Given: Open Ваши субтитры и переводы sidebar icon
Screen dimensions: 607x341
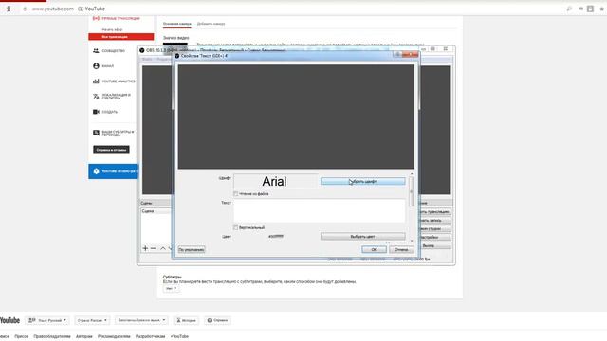Looking at the screenshot, I should click(x=96, y=133).
